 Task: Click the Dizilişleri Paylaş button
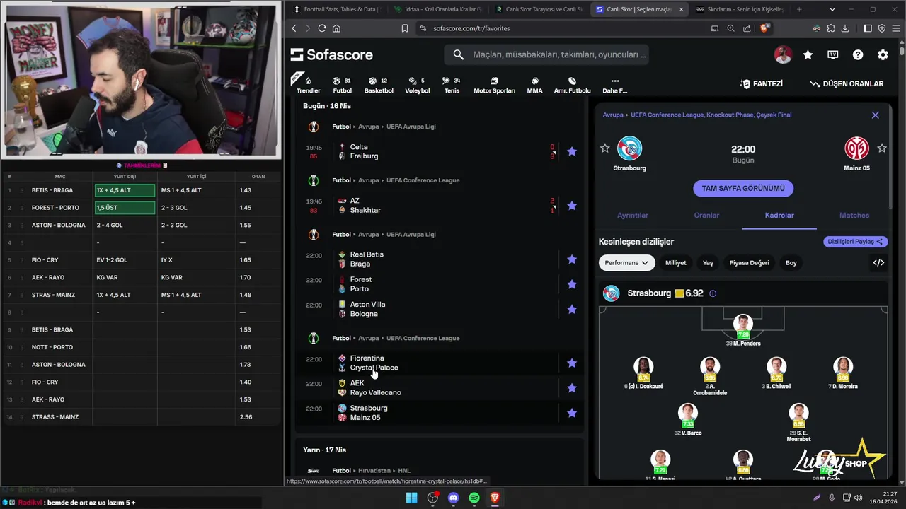pyautogui.click(x=855, y=242)
